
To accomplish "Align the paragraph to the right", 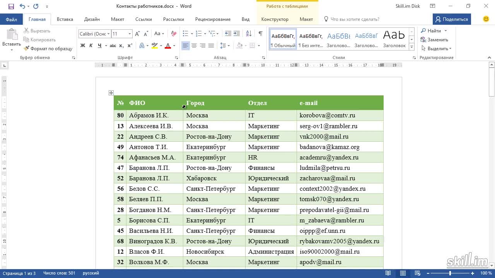I will coord(203,46).
